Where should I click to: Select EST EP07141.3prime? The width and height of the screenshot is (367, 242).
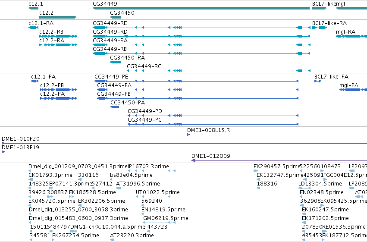[70, 184]
